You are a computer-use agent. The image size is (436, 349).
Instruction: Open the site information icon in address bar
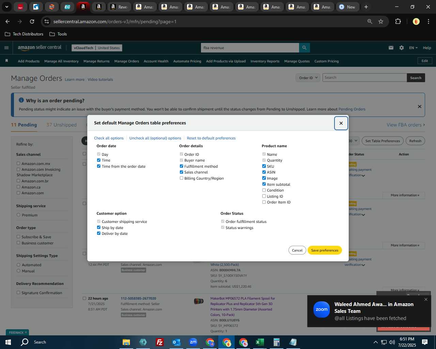tap(47, 21)
